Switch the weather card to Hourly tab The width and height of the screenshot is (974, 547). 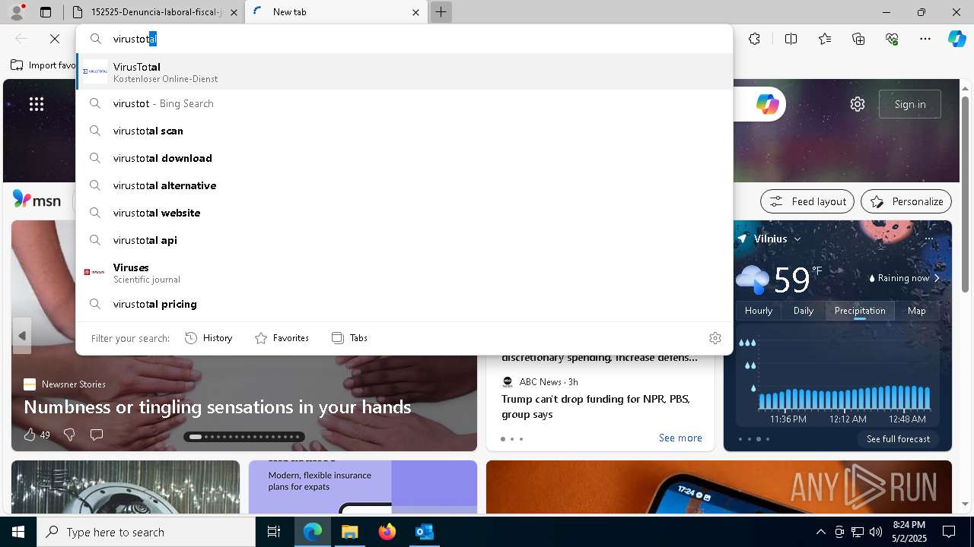point(759,310)
